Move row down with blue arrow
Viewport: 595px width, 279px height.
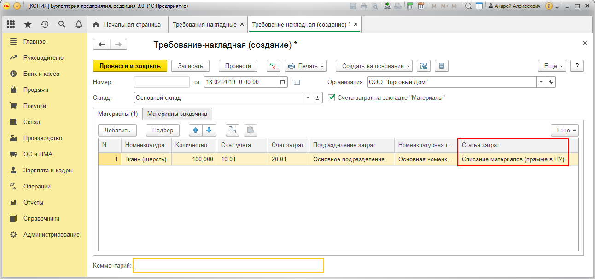(x=209, y=130)
